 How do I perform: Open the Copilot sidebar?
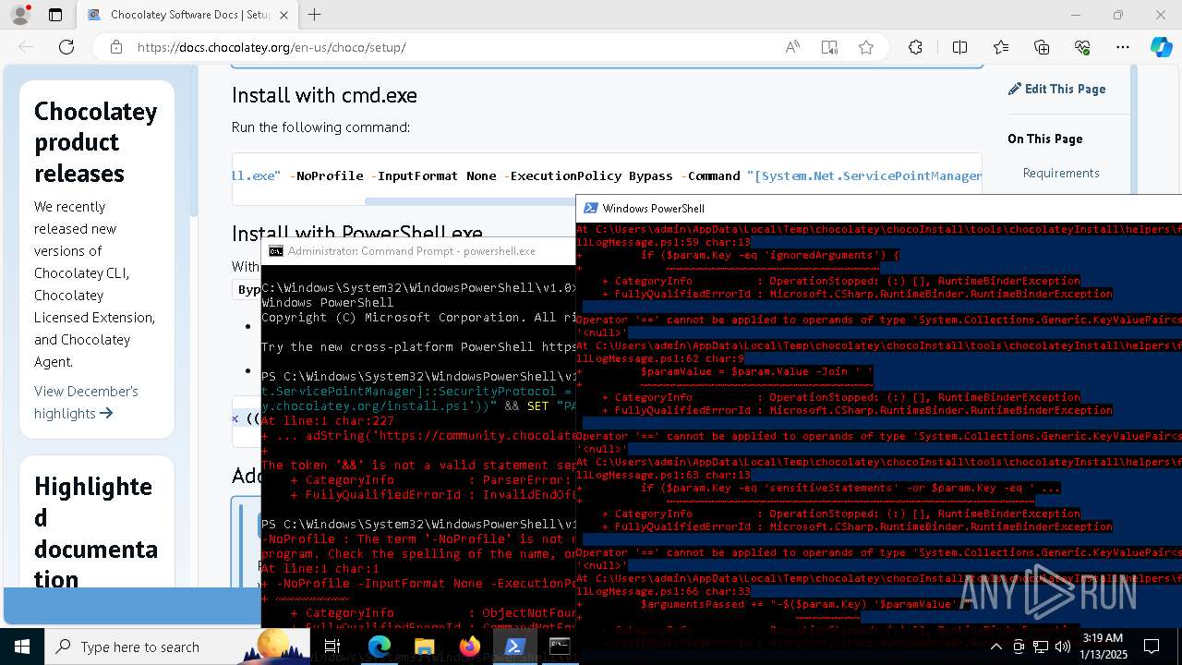[1161, 47]
